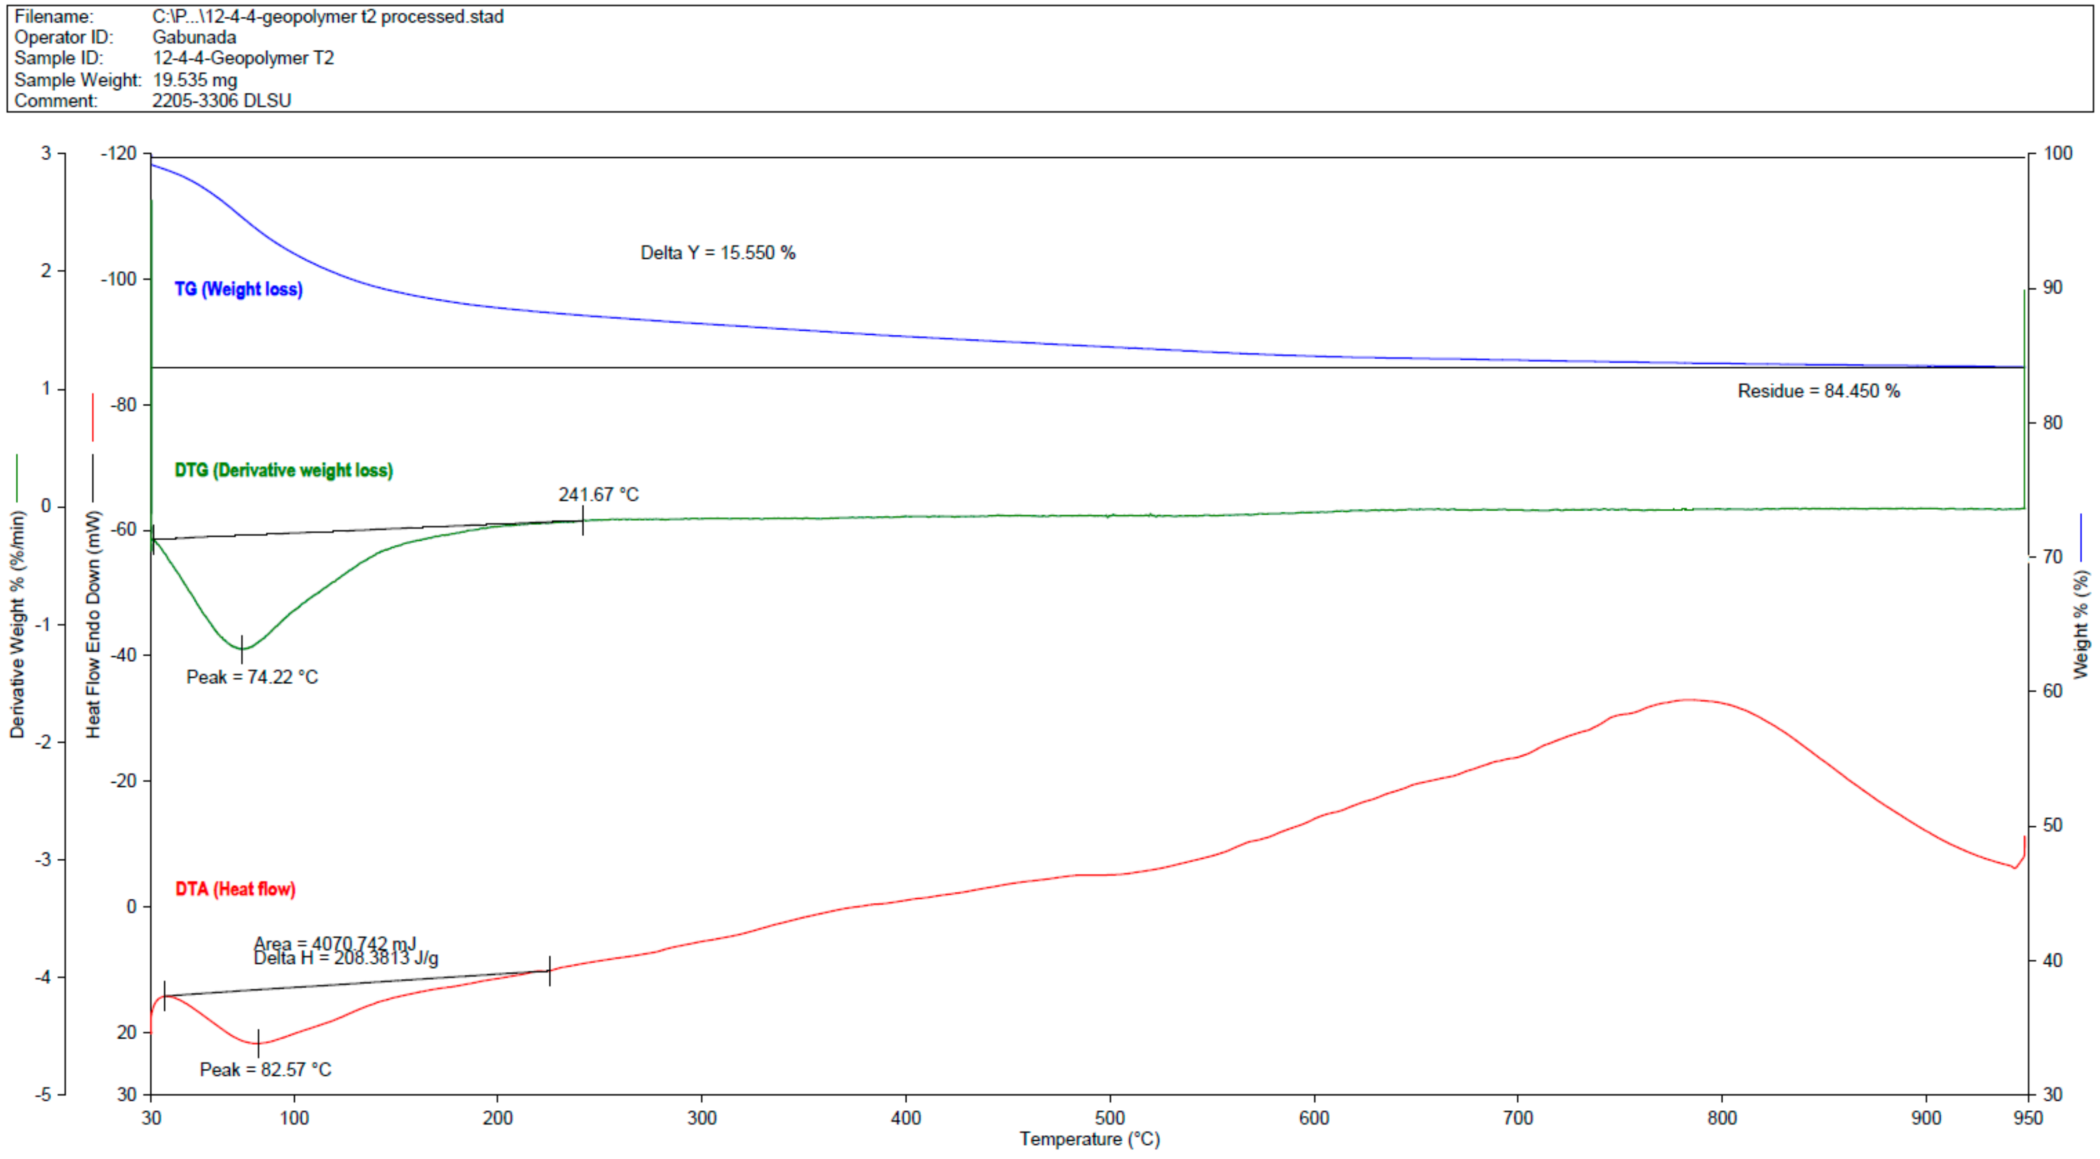2100x1159 pixels.
Task: Click the blue weight percent legend line
Action: tap(2081, 538)
